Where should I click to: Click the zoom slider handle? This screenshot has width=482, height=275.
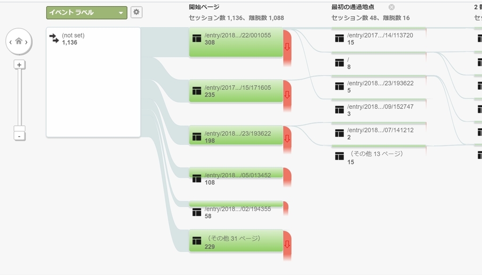[19, 129]
